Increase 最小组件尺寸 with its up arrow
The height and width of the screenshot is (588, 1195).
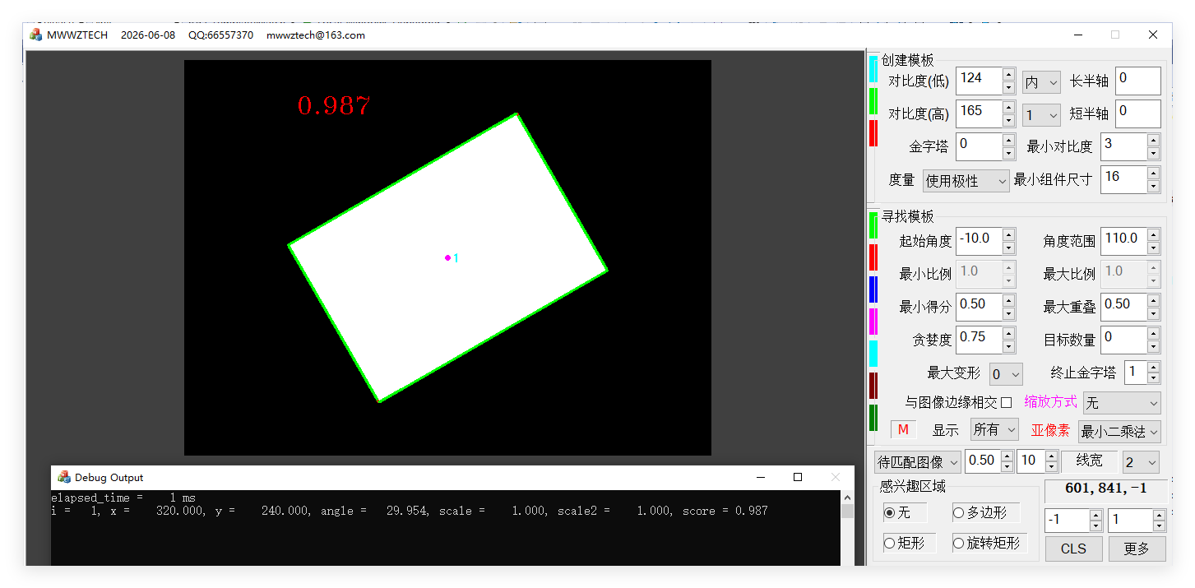(x=1153, y=174)
